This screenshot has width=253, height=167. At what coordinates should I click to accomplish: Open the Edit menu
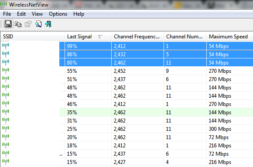(x=21, y=14)
